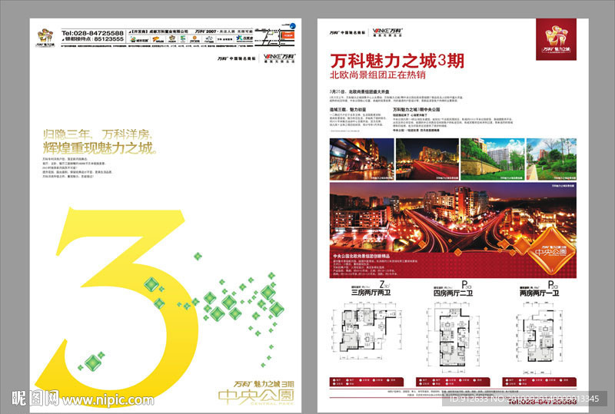Click the '四房两厅二卫' floor plan label
615x414 pixels.
[x=453, y=293]
